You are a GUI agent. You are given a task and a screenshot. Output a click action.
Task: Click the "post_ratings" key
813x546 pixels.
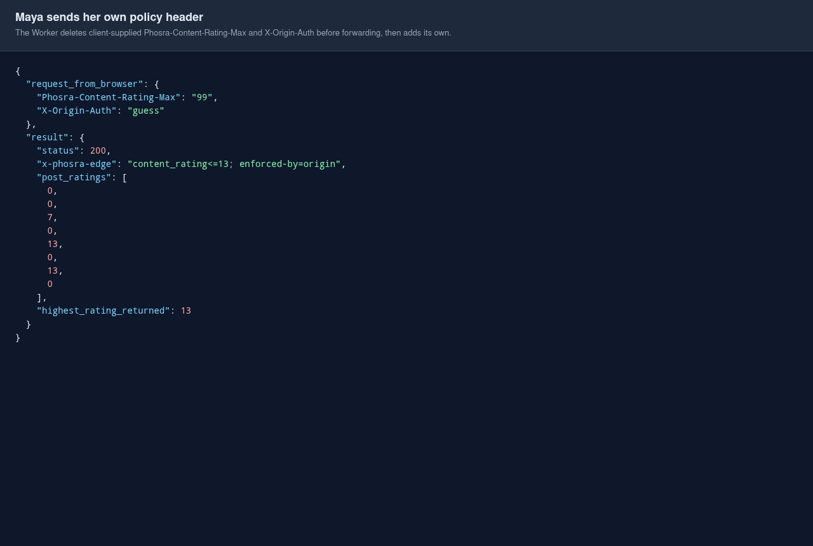[74, 177]
